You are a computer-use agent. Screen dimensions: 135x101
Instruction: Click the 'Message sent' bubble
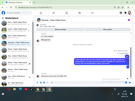(x=46, y=40)
